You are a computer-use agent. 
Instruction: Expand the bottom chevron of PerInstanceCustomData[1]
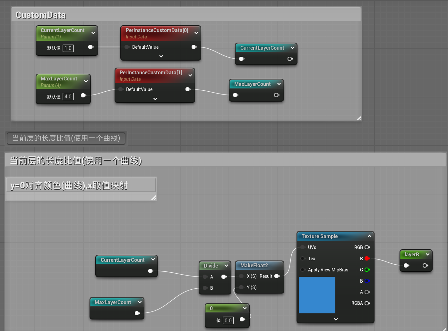tap(155, 99)
